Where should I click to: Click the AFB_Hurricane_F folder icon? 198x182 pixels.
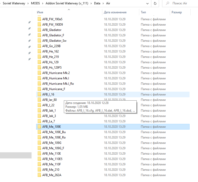click(x=39, y=89)
